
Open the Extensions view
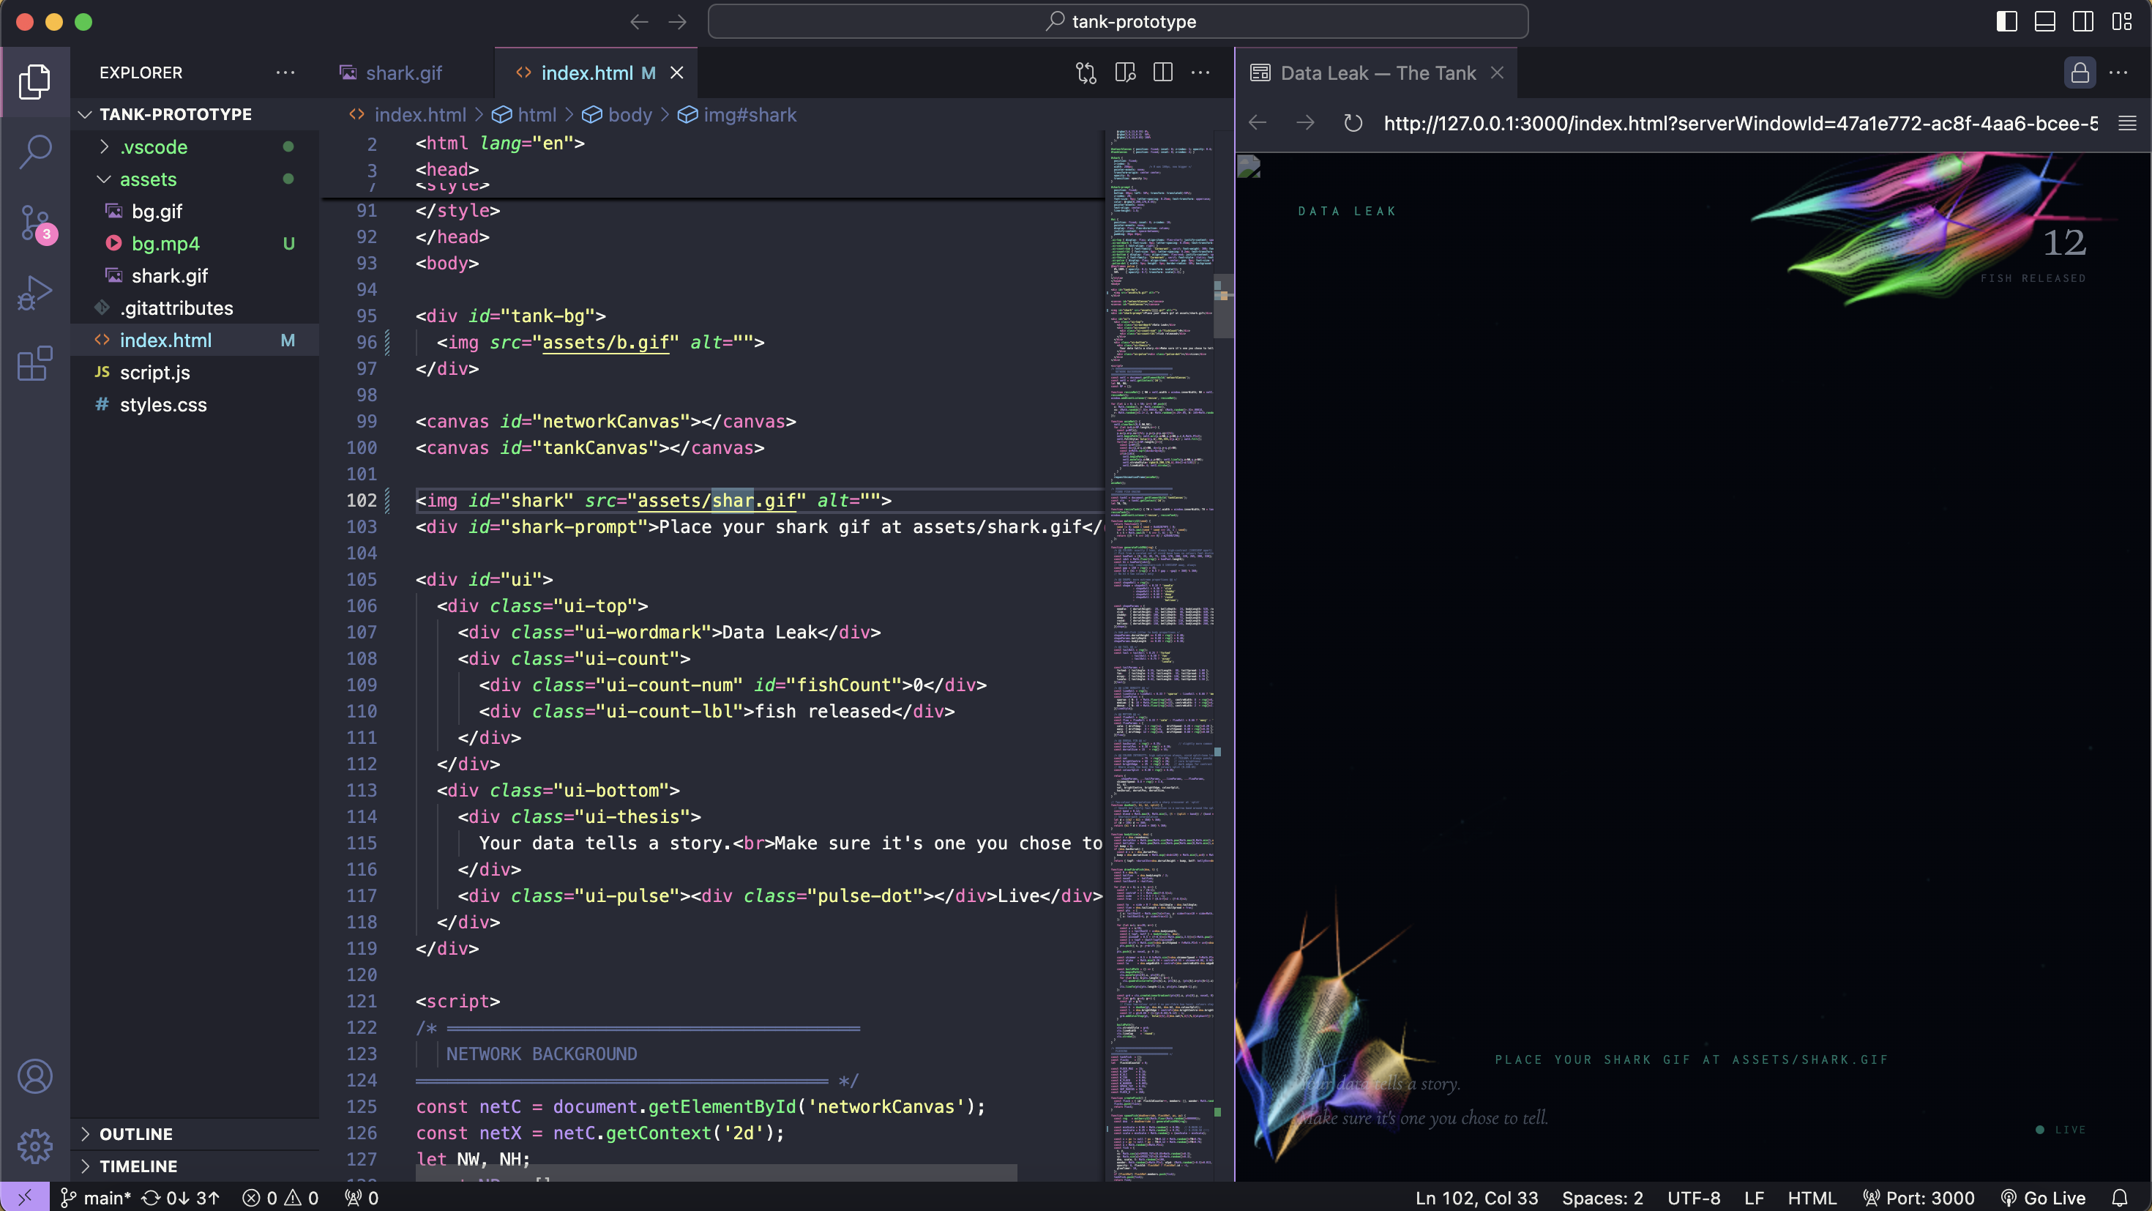[35, 364]
